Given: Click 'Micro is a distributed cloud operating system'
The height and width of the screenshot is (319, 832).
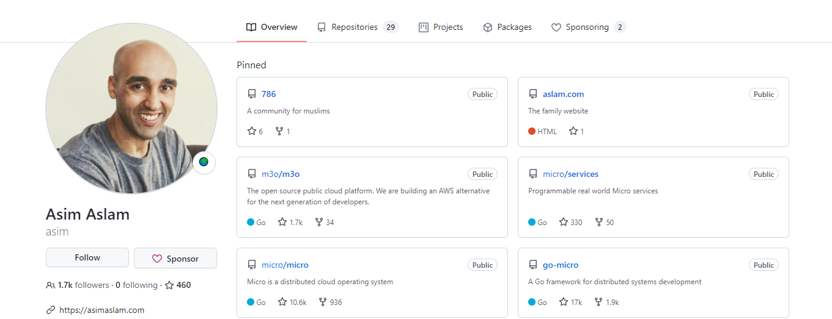Looking at the screenshot, I should point(320,282).
